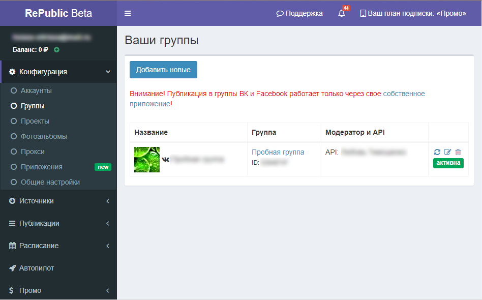
Task: Open the Пробная группа link
Action: 278,152
